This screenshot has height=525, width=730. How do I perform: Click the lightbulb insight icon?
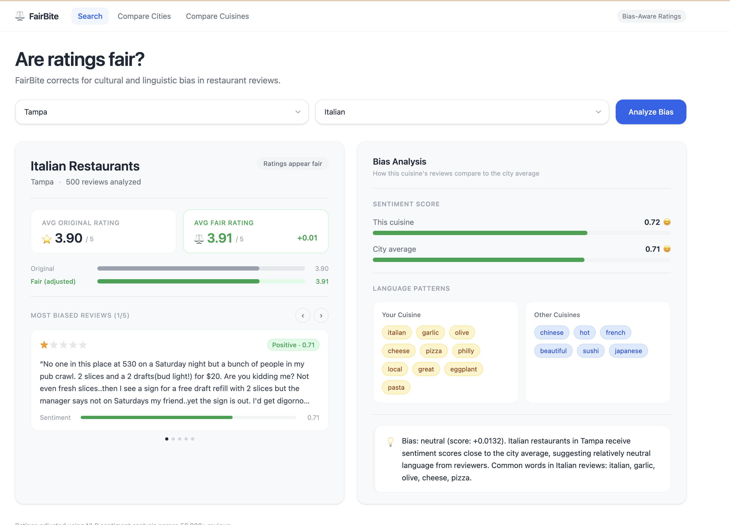click(391, 442)
